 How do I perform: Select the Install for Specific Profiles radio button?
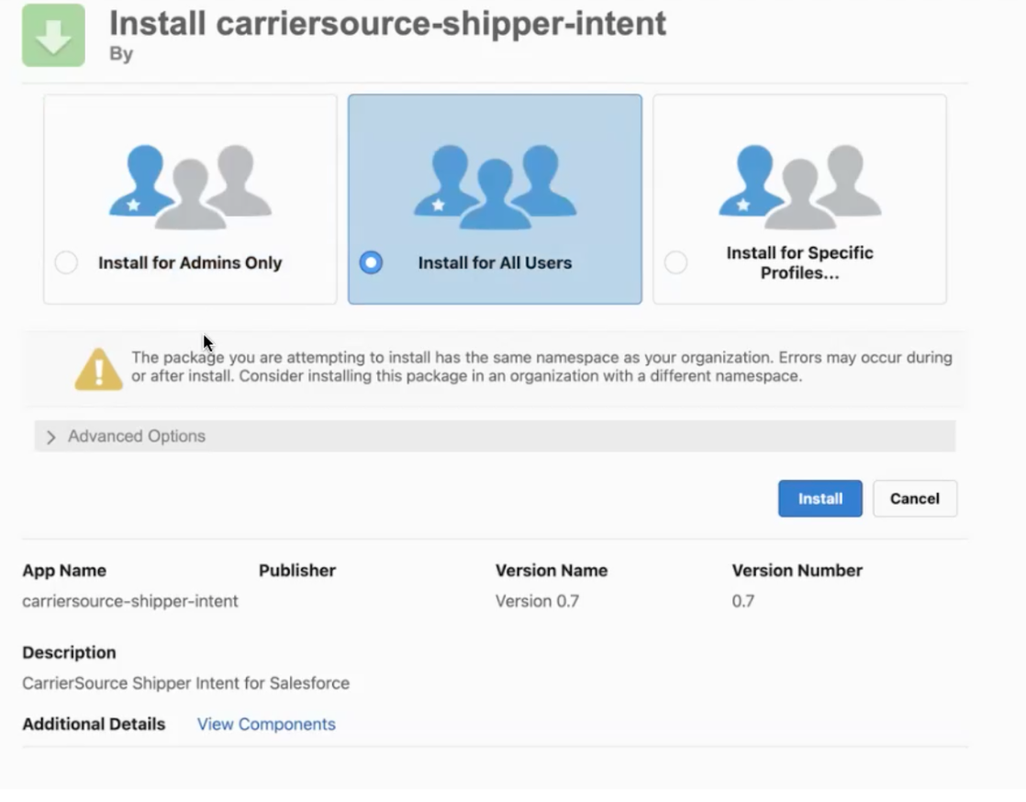pyautogui.click(x=675, y=262)
